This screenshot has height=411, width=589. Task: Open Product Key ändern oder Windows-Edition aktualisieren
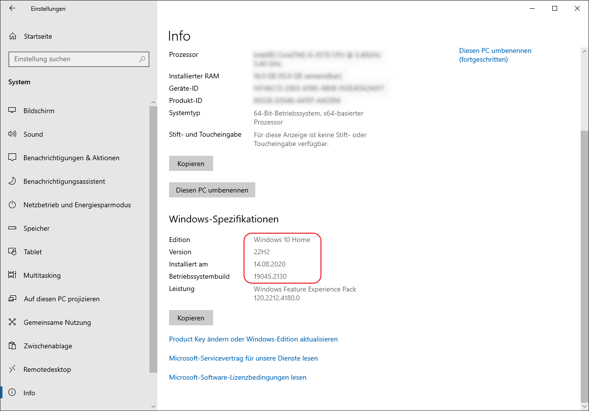coord(253,339)
